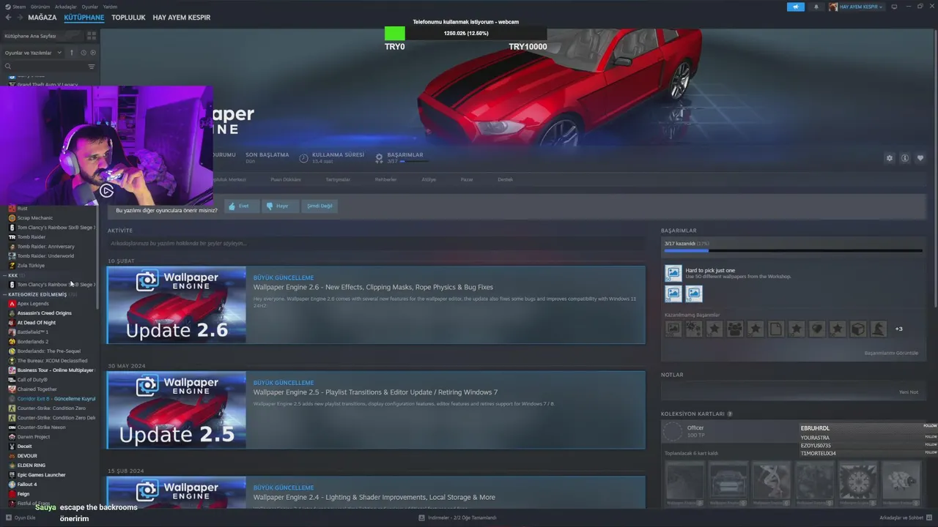Click the +3 more locked achievements

tap(899, 329)
